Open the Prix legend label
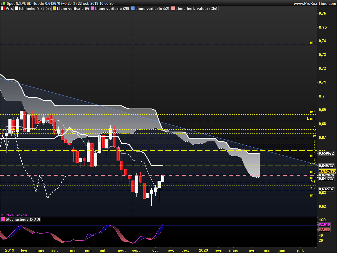 pyautogui.click(x=9, y=8)
